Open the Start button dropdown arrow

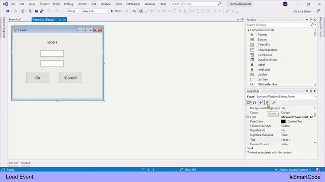pyautogui.click(x=123, y=11)
